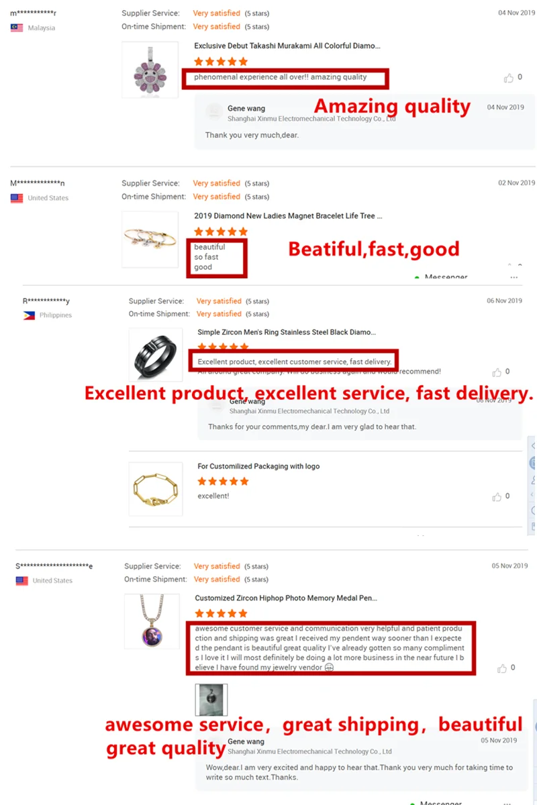View the Magnet Bracelet product thumbnail

[150, 238]
